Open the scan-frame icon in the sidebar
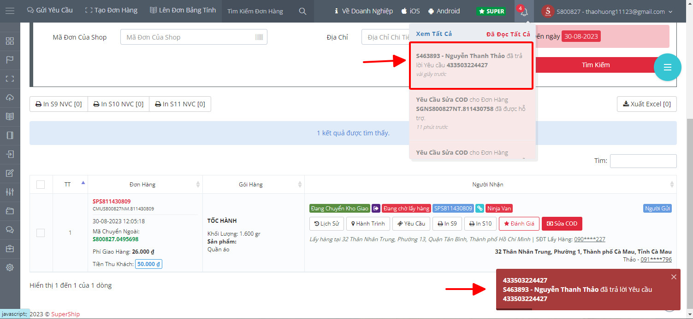This screenshot has width=693, height=319. (10, 79)
